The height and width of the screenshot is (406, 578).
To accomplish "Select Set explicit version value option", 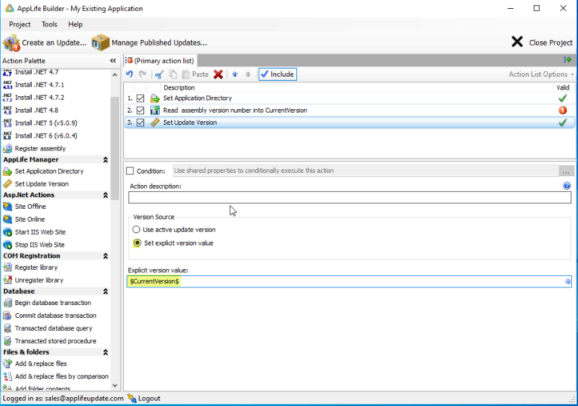I will pos(137,243).
